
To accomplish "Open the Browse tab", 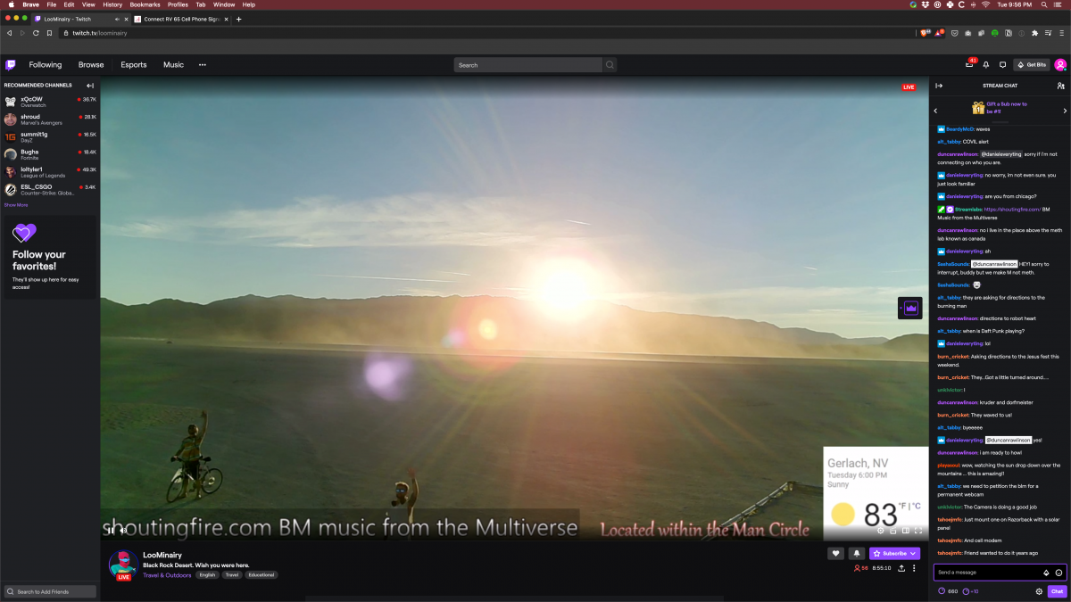I will coord(91,64).
